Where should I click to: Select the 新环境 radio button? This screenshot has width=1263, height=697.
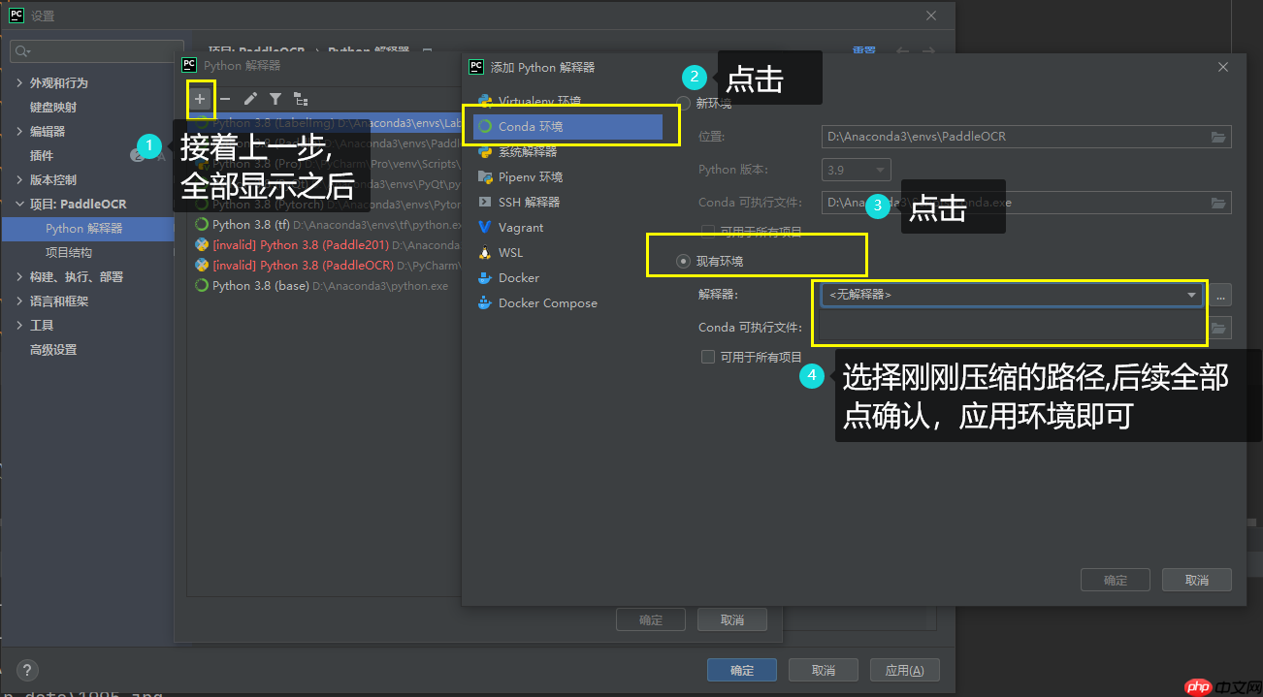click(x=686, y=103)
